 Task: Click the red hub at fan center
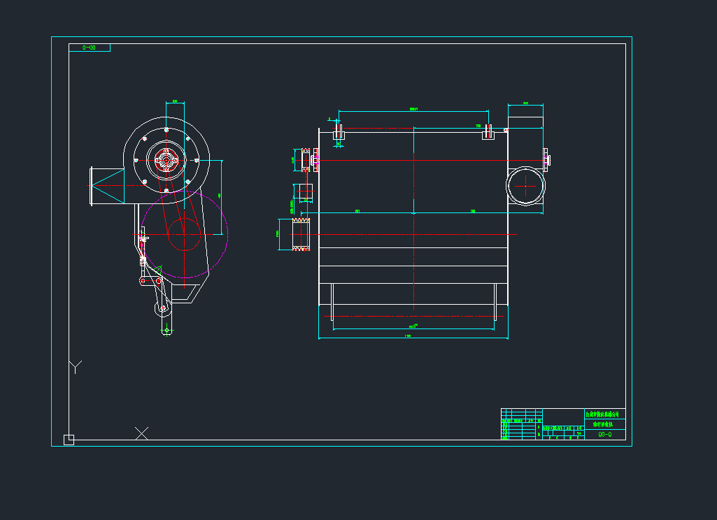(x=166, y=160)
